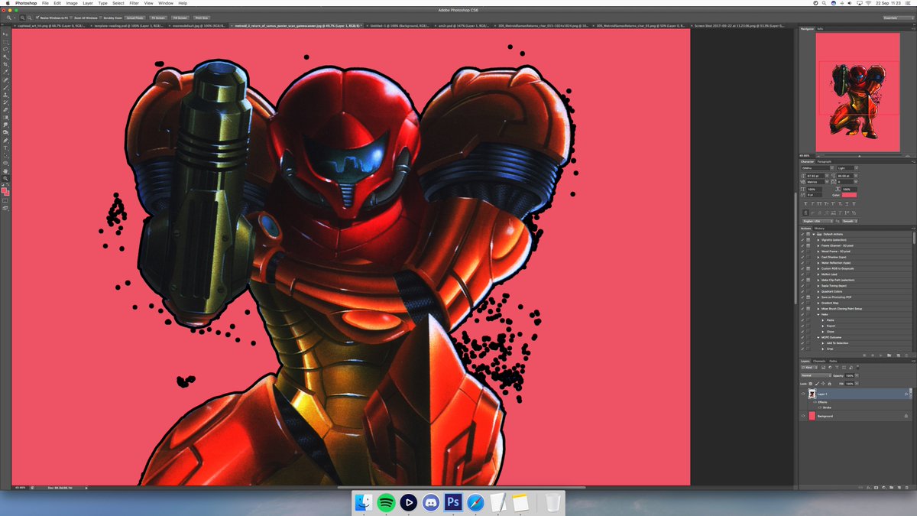Viewport: 917px width, 516px height.
Task: Create new adjustment layer icon
Action: pos(884,488)
